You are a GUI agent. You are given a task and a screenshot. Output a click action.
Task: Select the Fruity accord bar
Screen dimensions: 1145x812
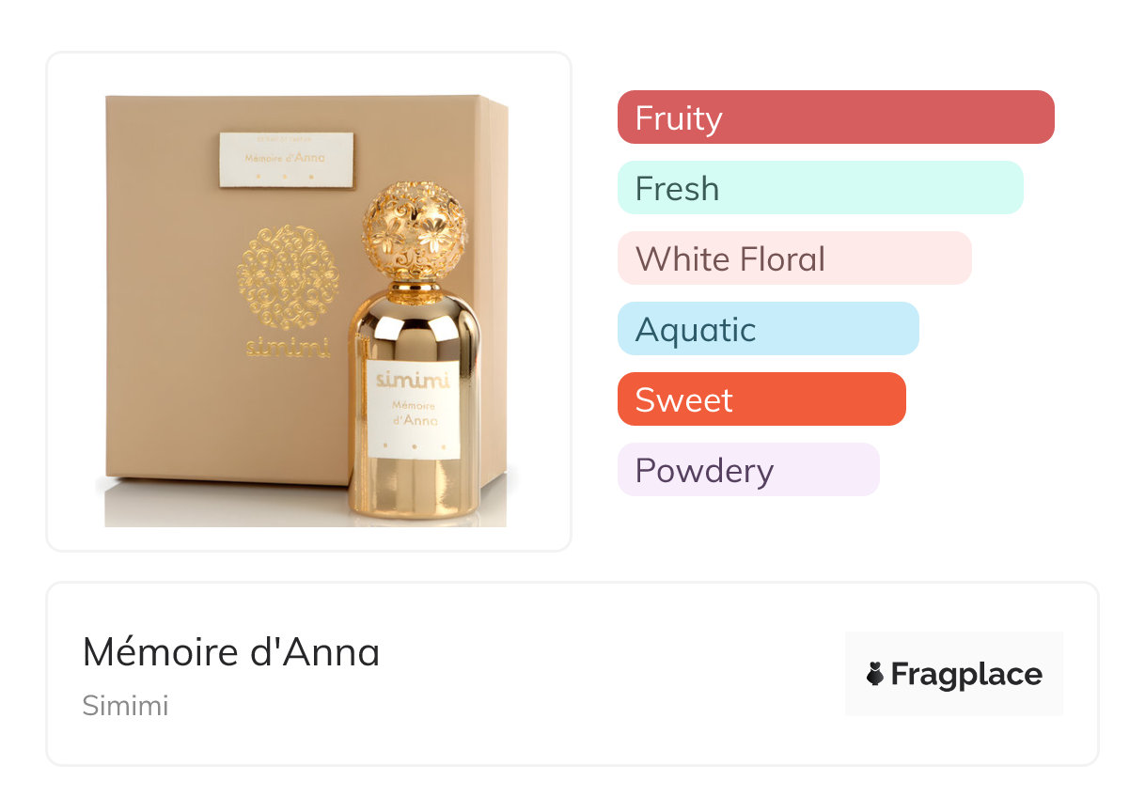(835, 117)
